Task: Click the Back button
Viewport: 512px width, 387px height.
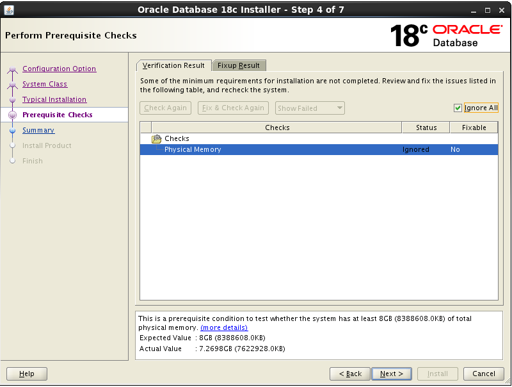Action: point(350,374)
